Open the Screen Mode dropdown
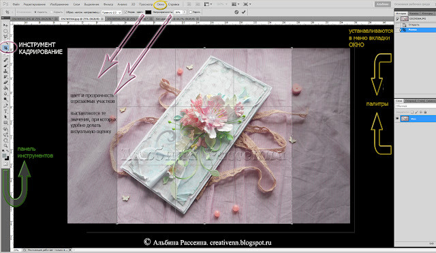 247,4
